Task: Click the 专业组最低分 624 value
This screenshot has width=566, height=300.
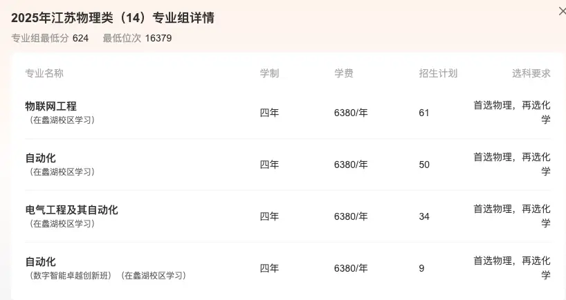Action: pos(80,38)
